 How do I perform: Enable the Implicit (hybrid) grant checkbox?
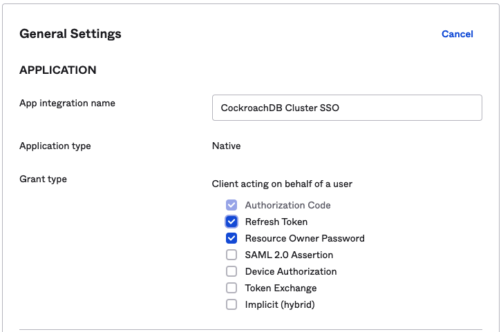click(x=231, y=304)
